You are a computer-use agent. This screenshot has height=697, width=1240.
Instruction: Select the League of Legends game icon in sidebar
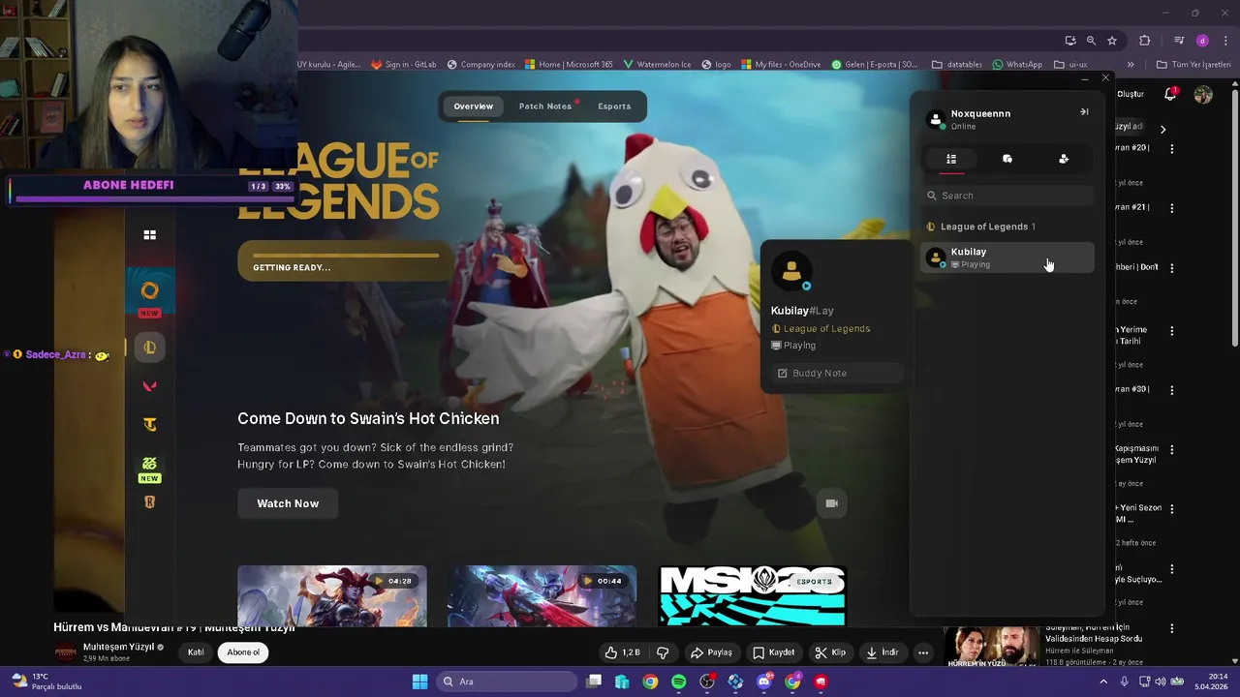click(149, 347)
